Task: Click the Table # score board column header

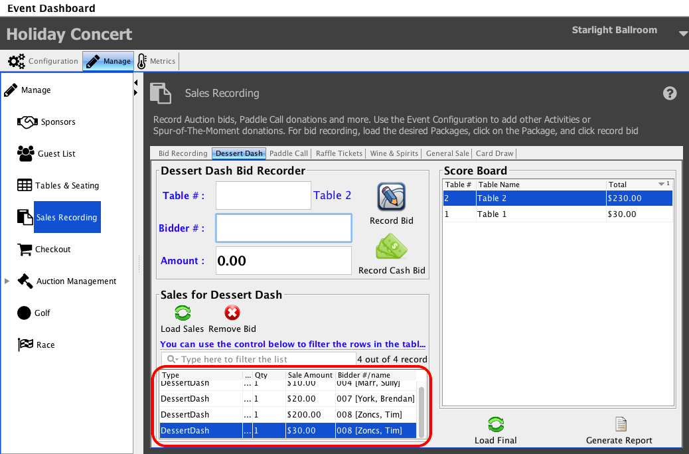Action: click(x=459, y=185)
